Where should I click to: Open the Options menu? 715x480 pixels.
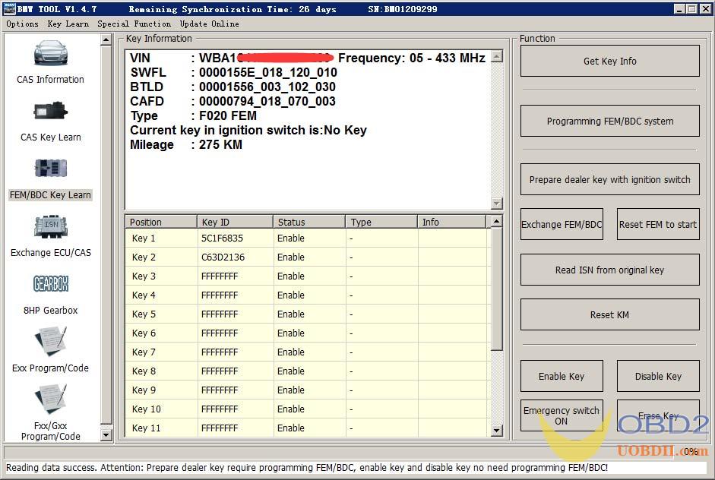22,24
